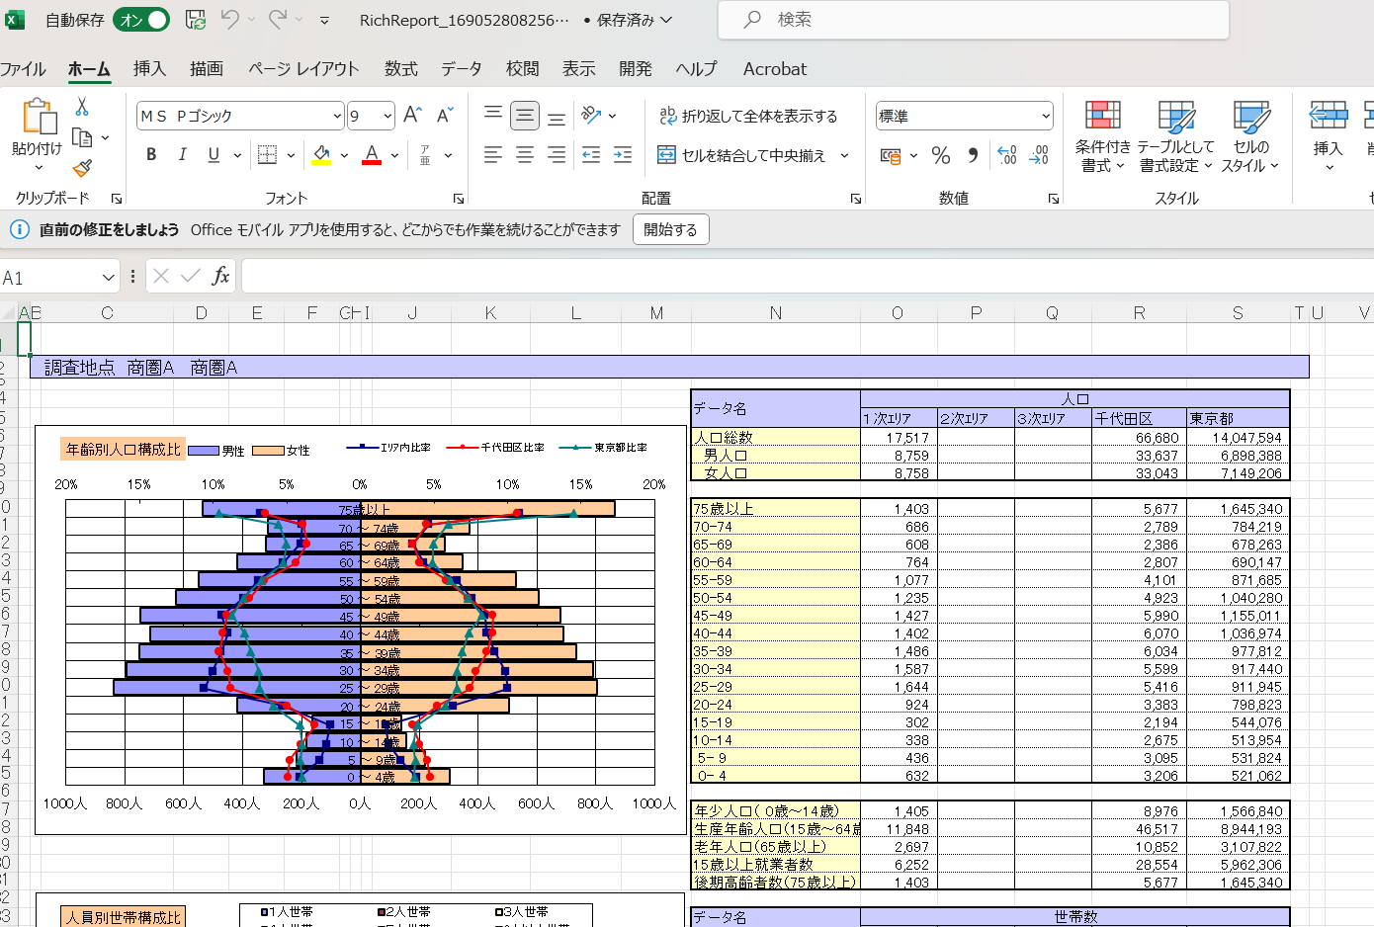Click 折り返して全体を表示する wrap text
This screenshot has width=1374, height=927.
(x=749, y=116)
